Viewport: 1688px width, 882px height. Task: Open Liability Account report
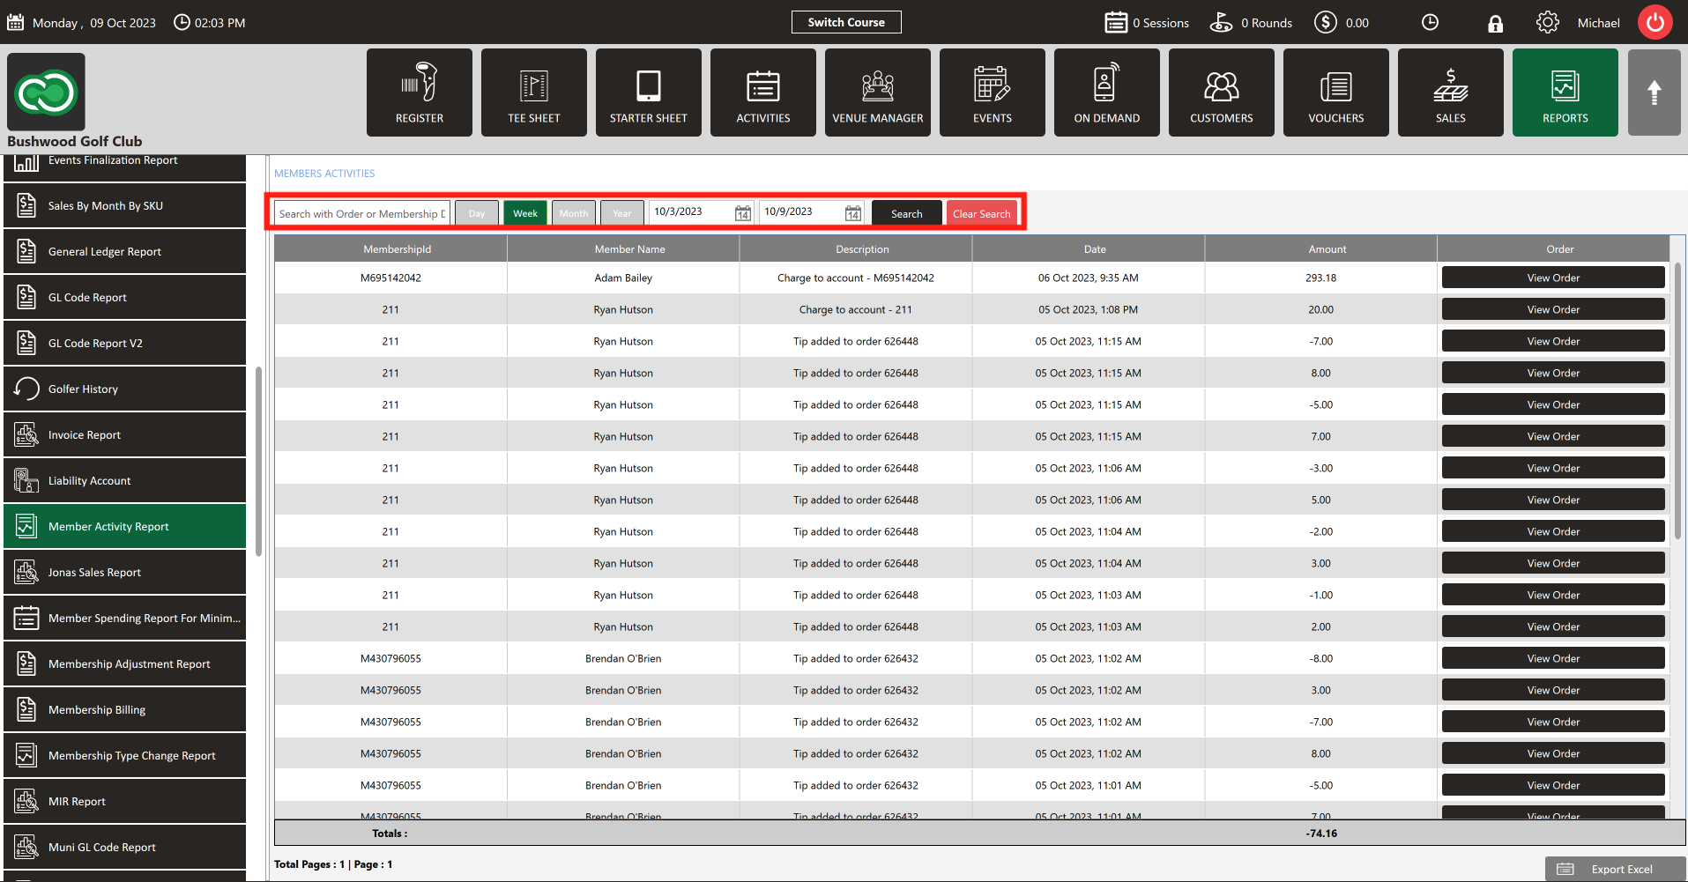click(x=125, y=480)
